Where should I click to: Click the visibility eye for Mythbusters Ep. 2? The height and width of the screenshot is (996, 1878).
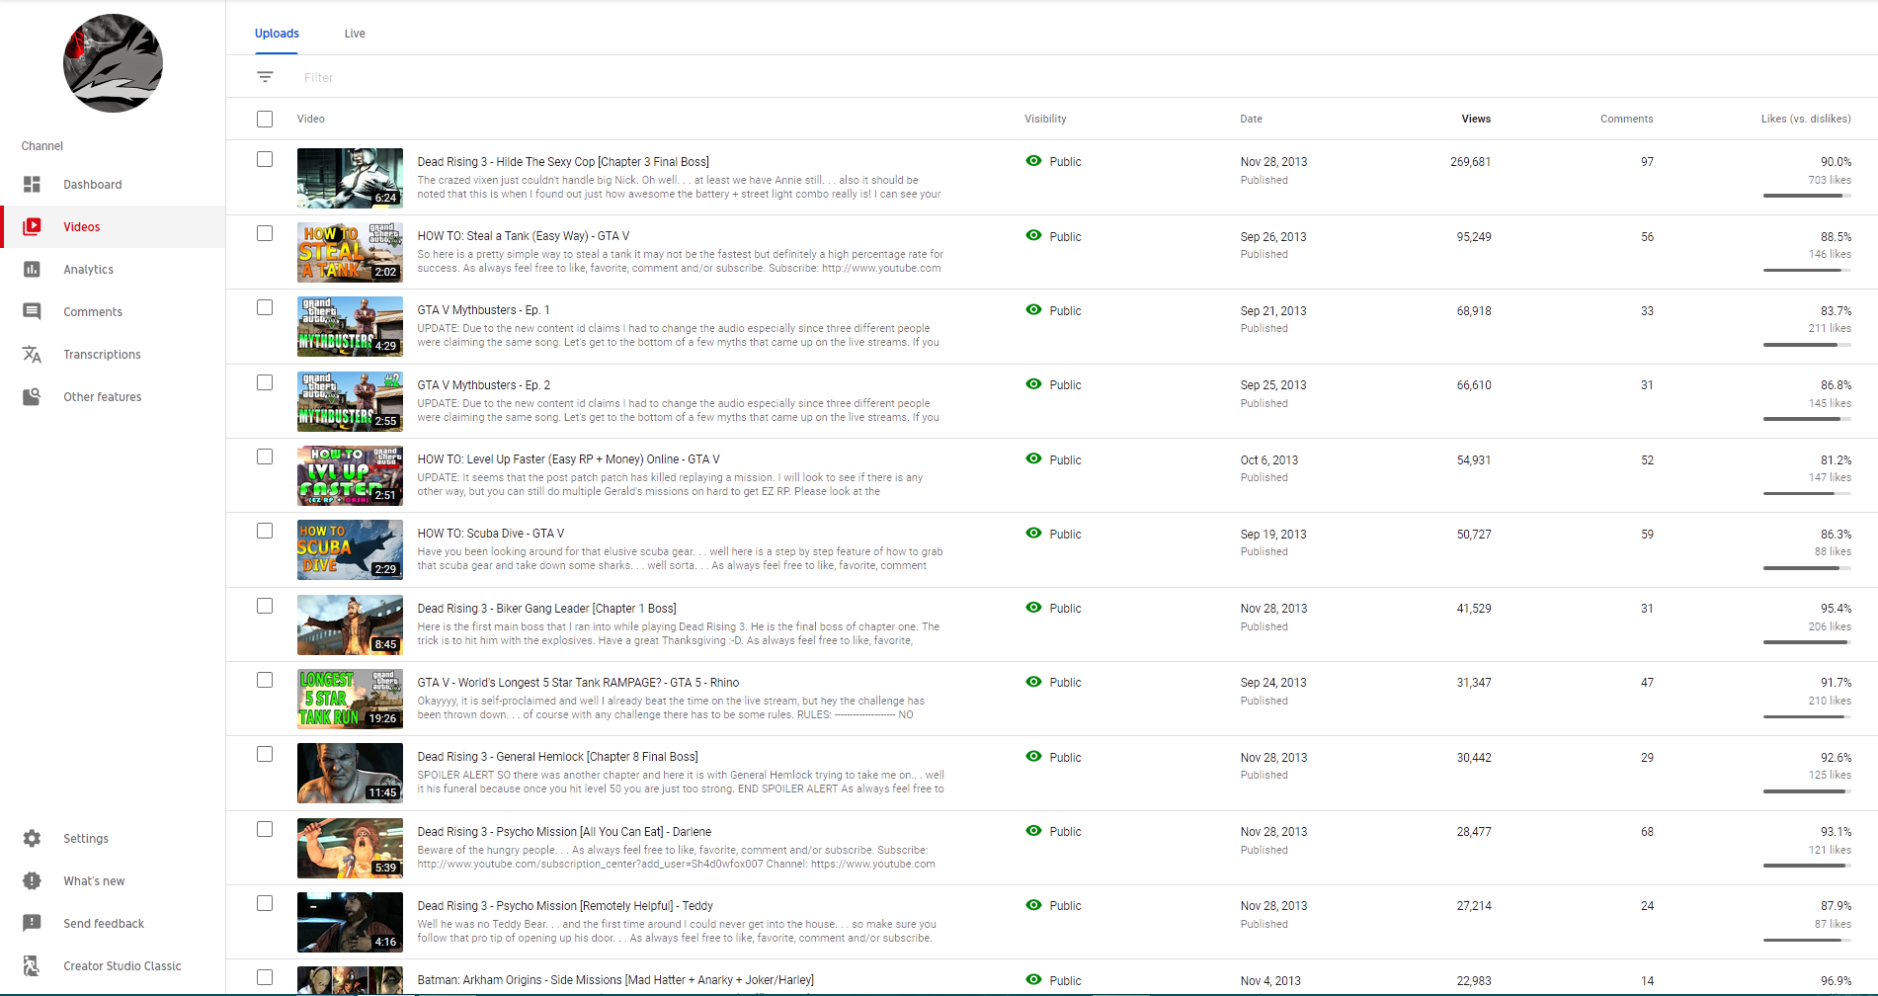tap(1033, 384)
